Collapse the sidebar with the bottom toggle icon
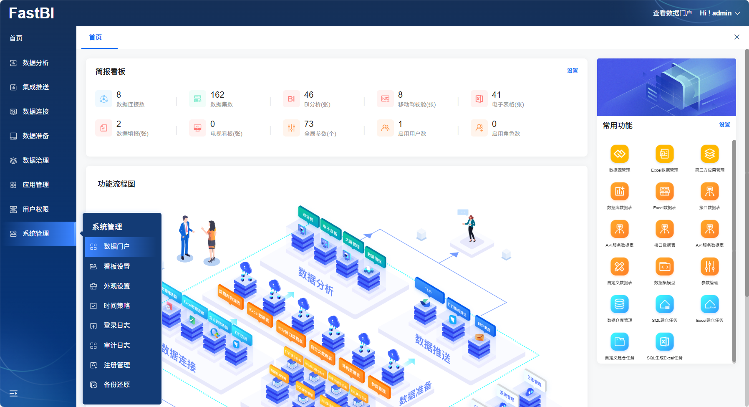 13,393
